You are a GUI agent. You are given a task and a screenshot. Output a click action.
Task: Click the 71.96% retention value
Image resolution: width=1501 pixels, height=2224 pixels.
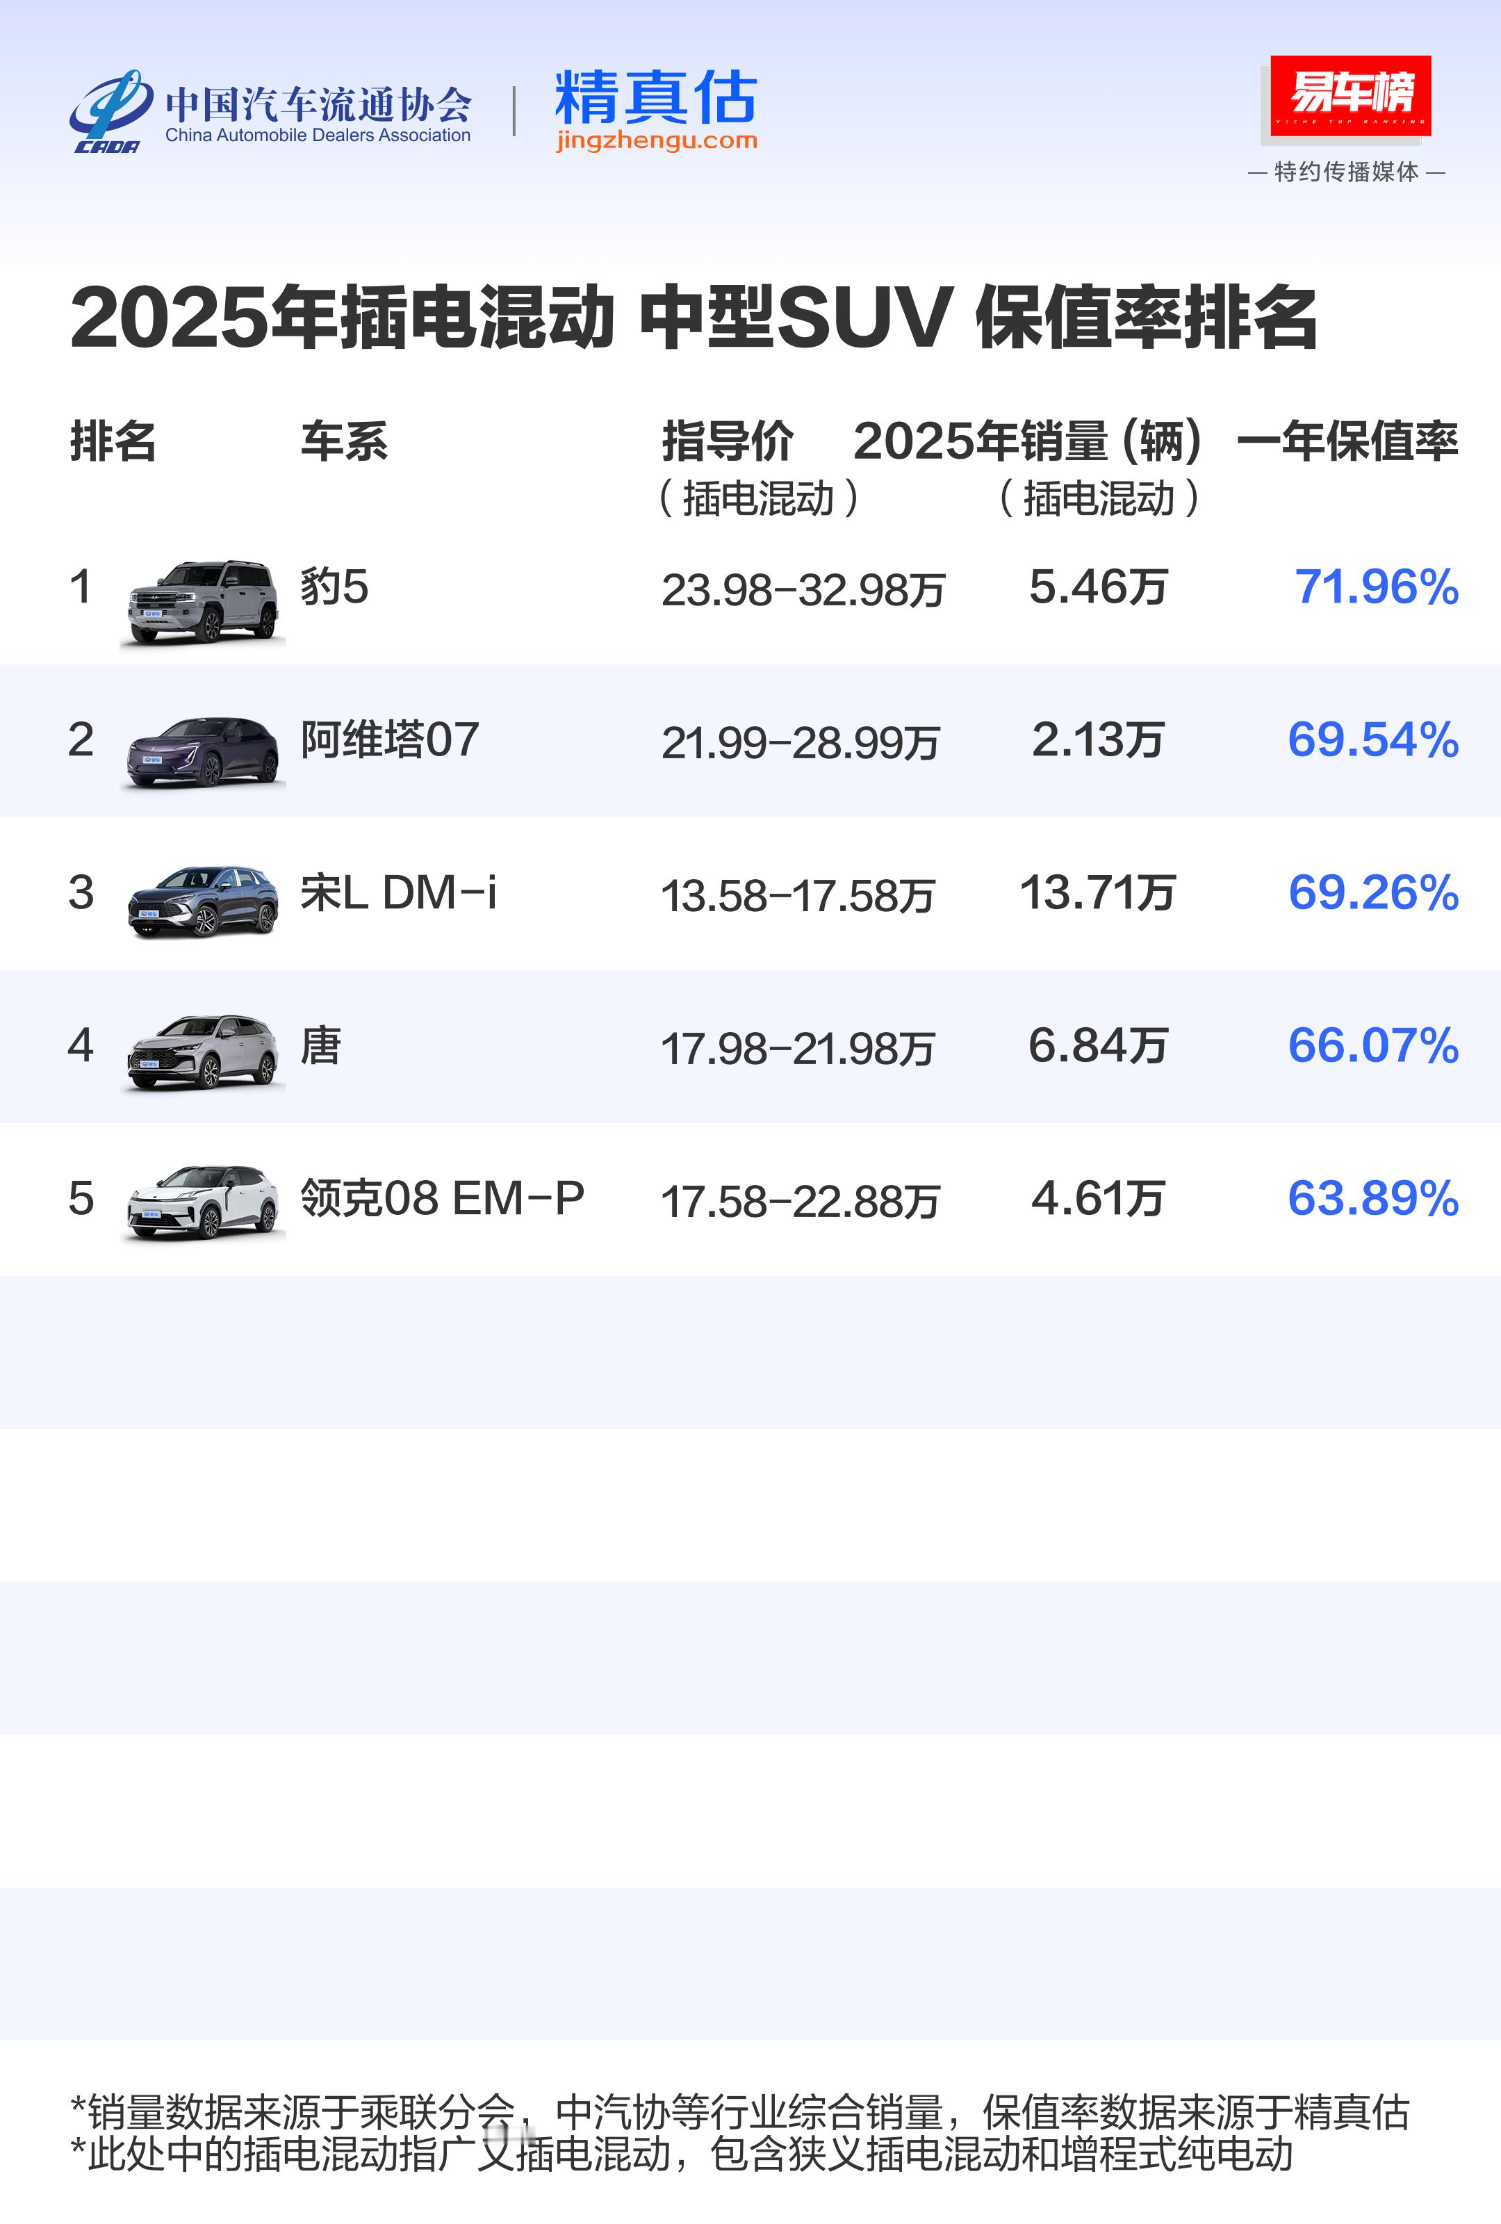1377,587
